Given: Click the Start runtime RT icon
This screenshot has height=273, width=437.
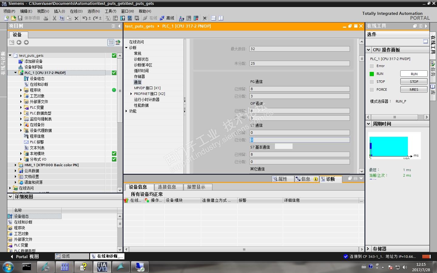Looking at the screenshot, I should 137,18.
